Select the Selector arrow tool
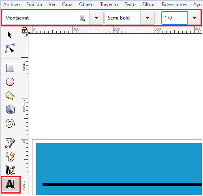This screenshot has height=196, width=203. click(10, 35)
